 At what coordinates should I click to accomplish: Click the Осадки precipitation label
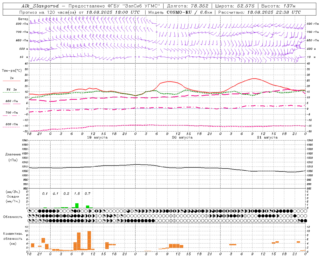(13, 196)
